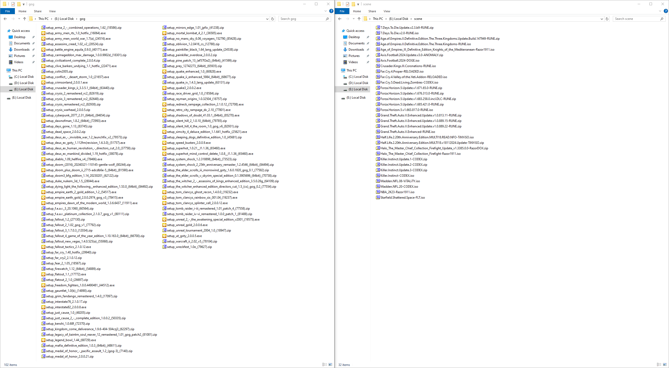Switch scene window to large icons view
Image resolution: width=669 pixels, height=368 pixels.
(665, 365)
